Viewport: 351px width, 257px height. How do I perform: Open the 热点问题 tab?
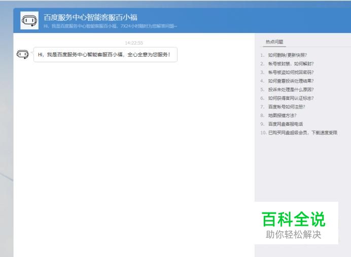(274, 42)
